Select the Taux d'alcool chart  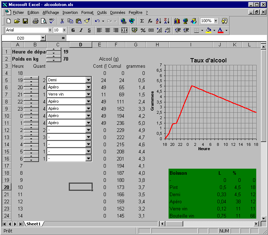[x=206, y=104]
